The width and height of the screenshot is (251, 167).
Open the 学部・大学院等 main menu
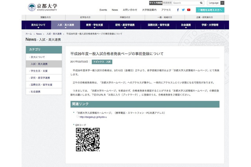(x=210, y=25)
